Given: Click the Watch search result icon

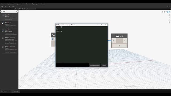Looking at the screenshot, I should [x=3, y=16].
